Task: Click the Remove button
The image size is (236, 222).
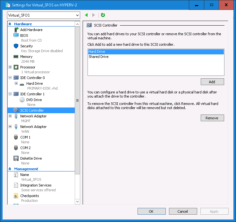Action: pyautogui.click(x=212, y=118)
